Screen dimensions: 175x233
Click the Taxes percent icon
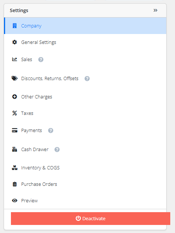click(x=15, y=113)
